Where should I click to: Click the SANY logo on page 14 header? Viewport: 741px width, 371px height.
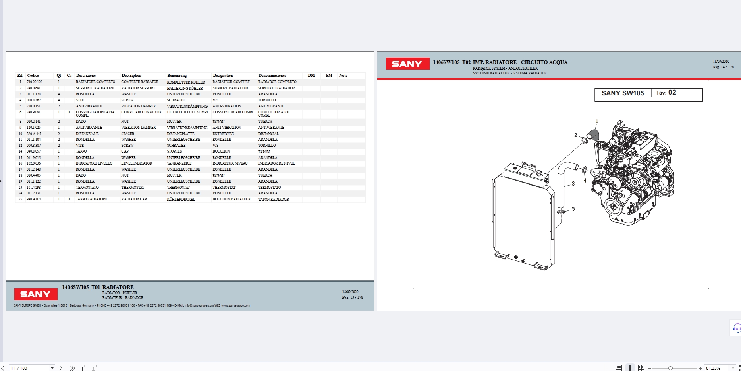tap(407, 64)
